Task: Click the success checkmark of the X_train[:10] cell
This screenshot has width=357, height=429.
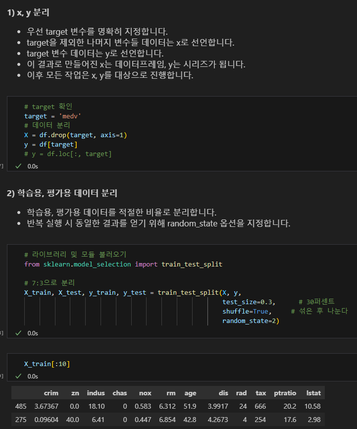Action: tap(18, 376)
